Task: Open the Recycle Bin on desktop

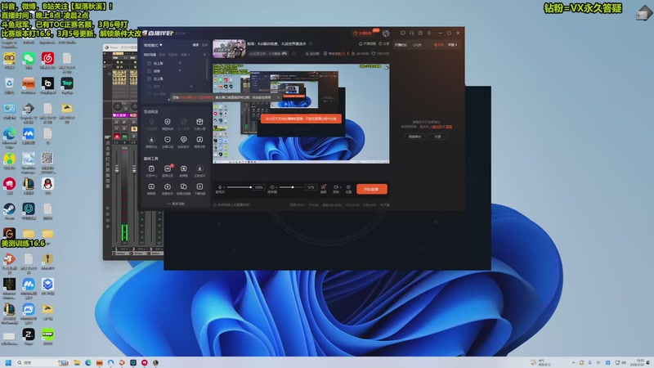Action: 9,86
